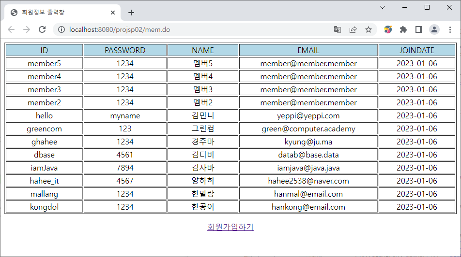
Task: Click email green@computer.academy
Action: pyautogui.click(x=308, y=128)
